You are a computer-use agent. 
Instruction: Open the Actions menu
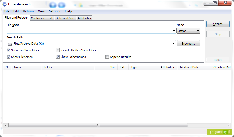click(x=28, y=11)
